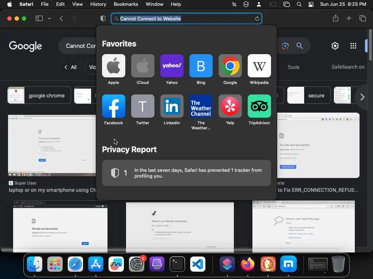The height and width of the screenshot is (279, 373).
Task: Open the Google favorite with Chrome icon
Action: [x=230, y=66]
